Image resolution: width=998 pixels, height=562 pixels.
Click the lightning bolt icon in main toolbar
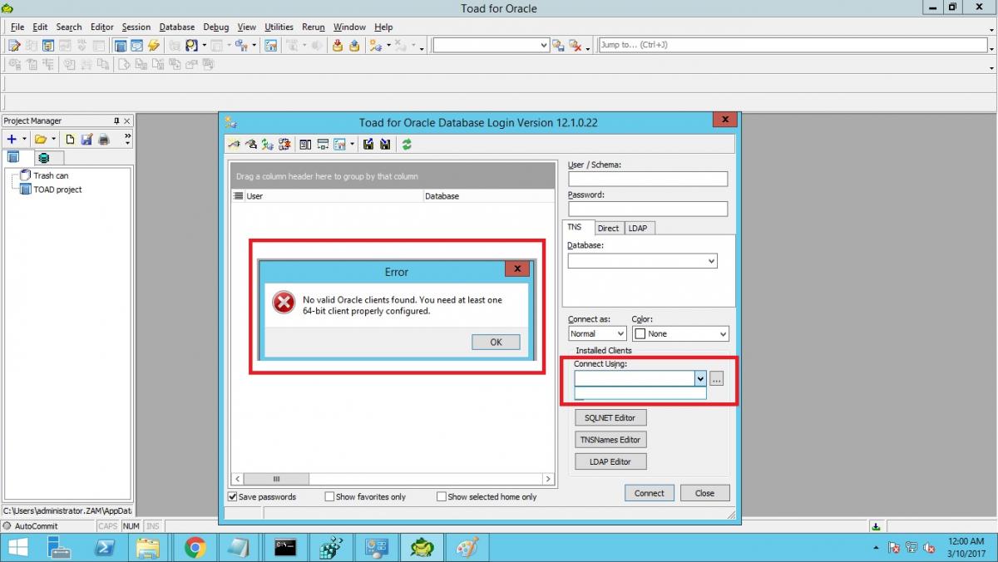point(153,46)
